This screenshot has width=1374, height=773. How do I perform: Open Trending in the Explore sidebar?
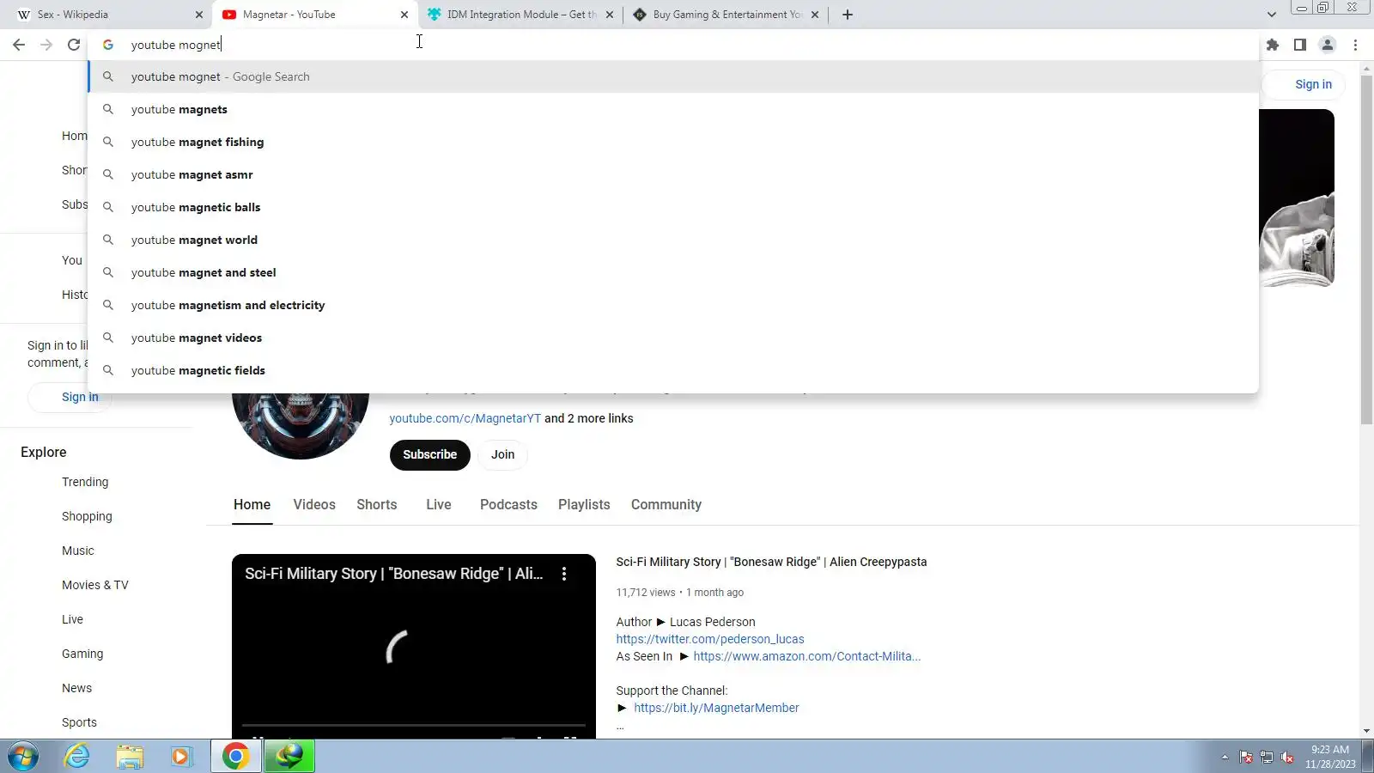[85, 482]
